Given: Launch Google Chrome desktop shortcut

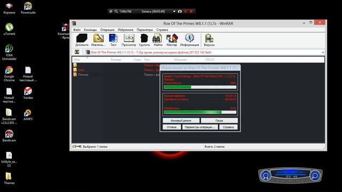Looking at the screenshot, I should pyautogui.click(x=9, y=74).
